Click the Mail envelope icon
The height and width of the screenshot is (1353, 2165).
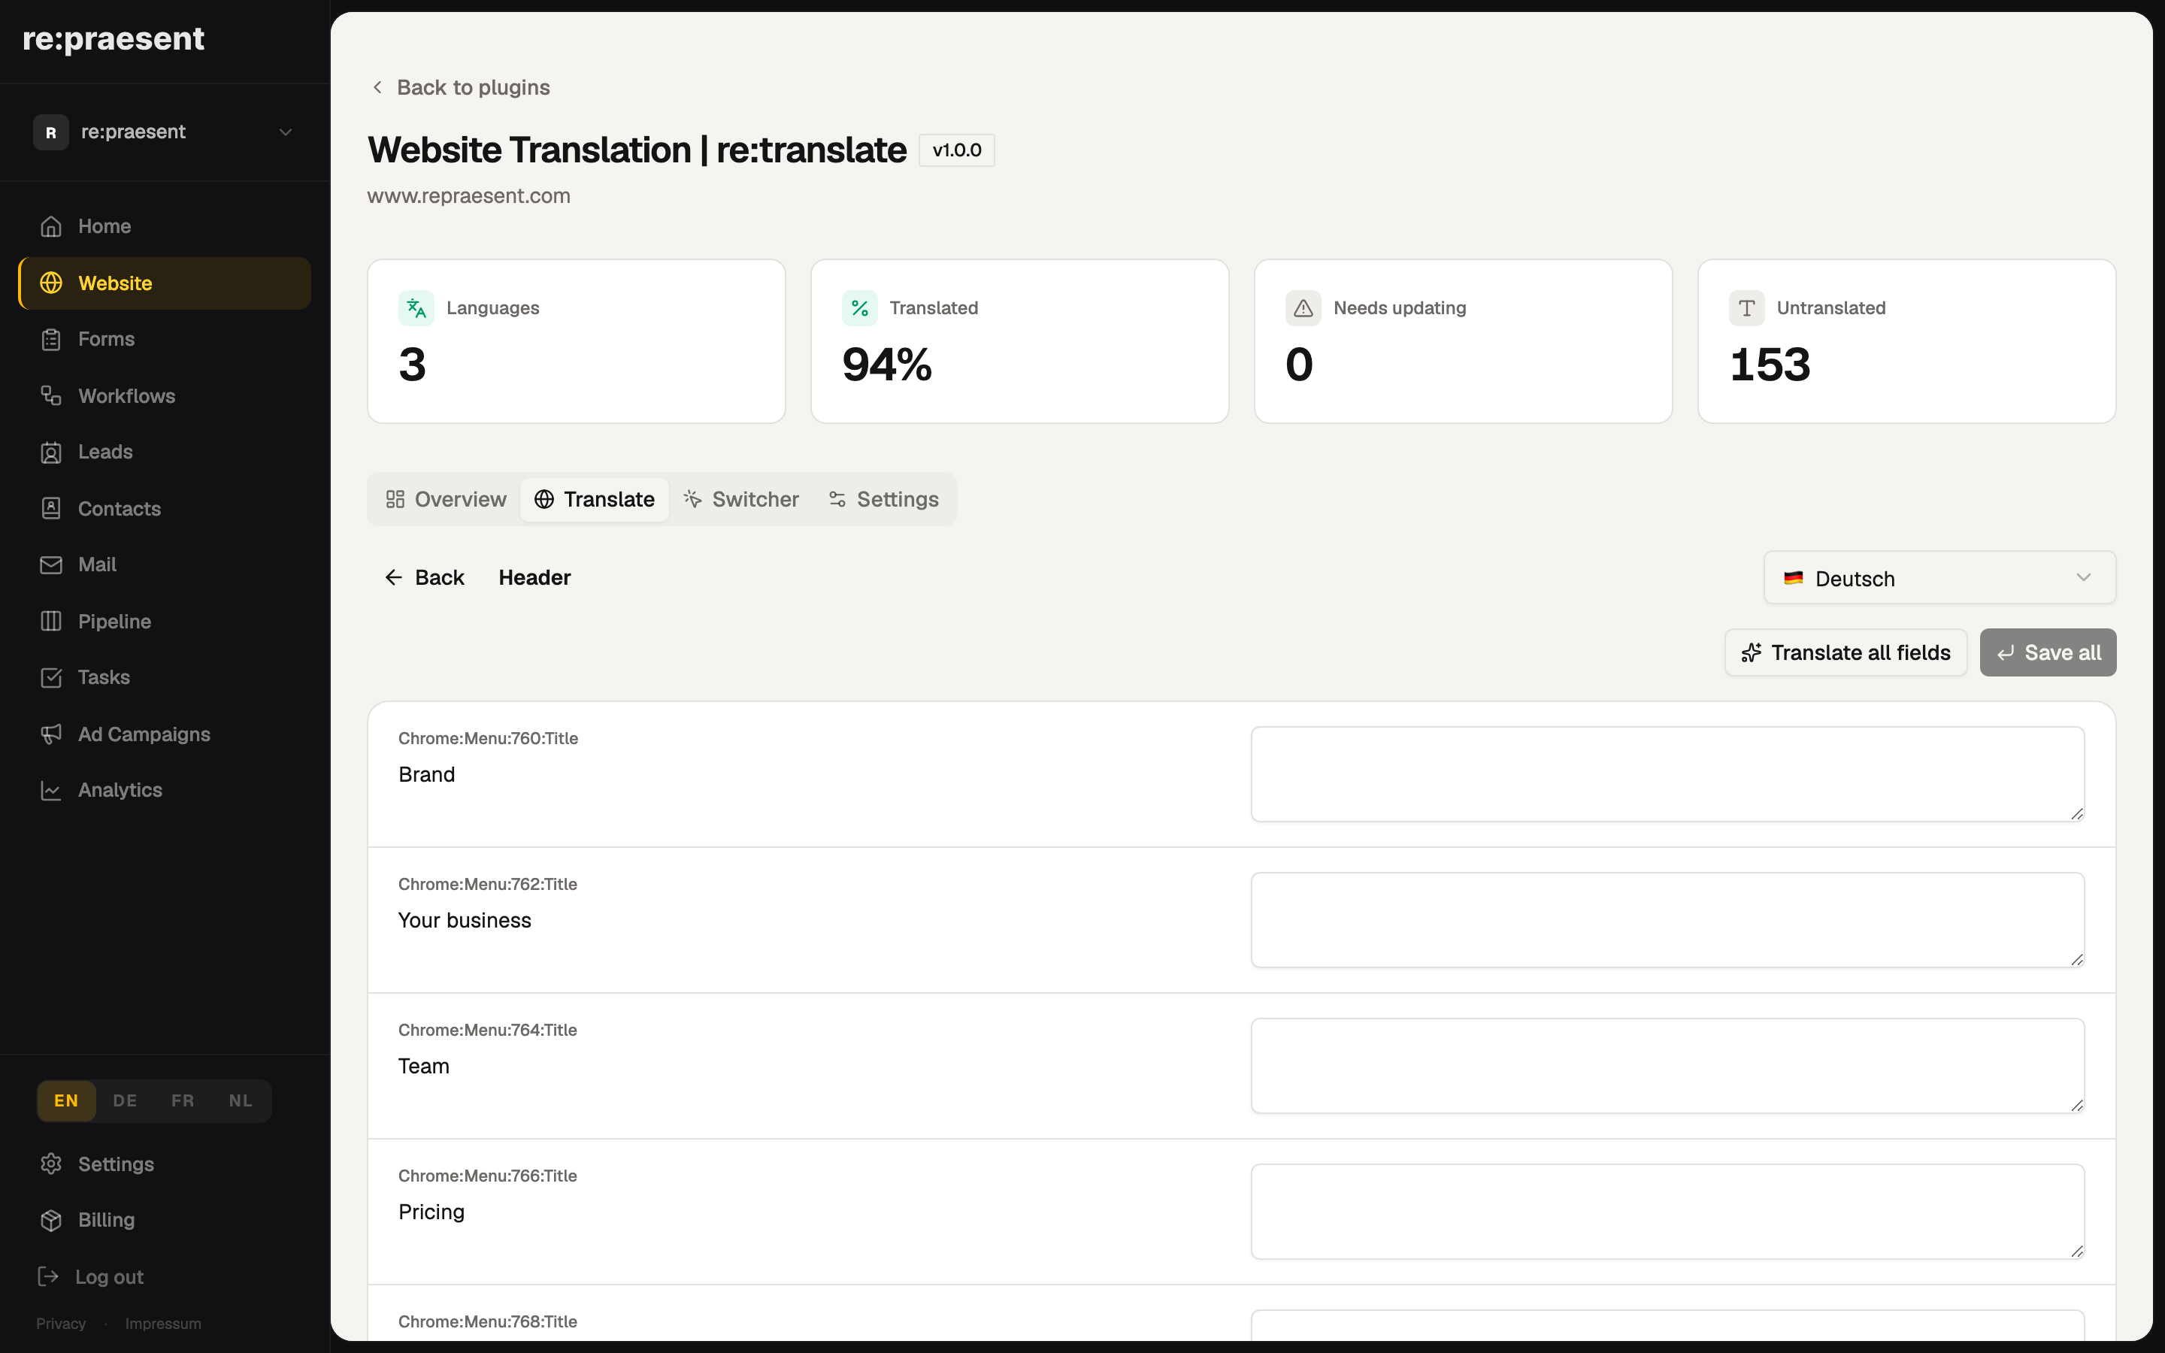[x=51, y=565]
